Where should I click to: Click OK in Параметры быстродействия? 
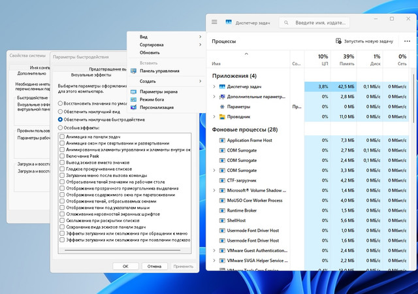[x=125, y=267]
